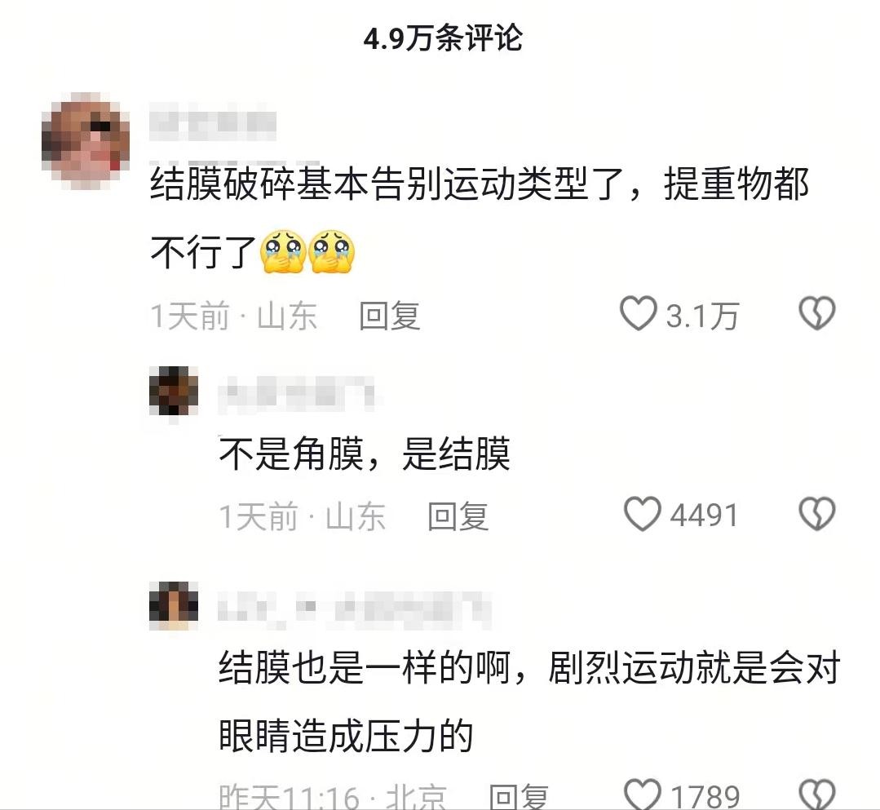Dislike the reply with 4491 likes
Viewport: 880px width, 810px height.
point(817,514)
